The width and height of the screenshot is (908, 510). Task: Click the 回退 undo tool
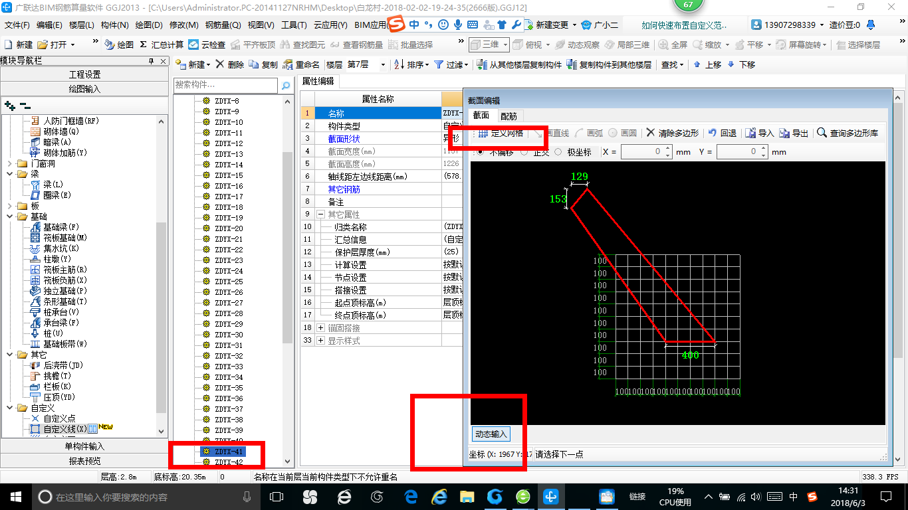tap(723, 133)
